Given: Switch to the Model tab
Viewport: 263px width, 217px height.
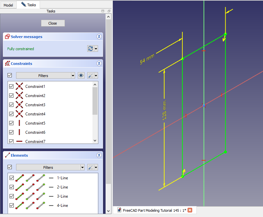Looking at the screenshot, I should 8,5.
